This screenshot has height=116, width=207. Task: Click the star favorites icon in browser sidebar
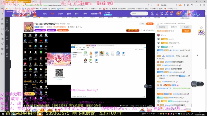(2, 14)
